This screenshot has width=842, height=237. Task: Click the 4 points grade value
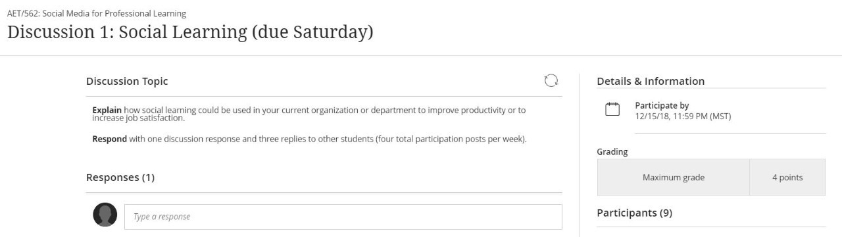pyautogui.click(x=787, y=177)
